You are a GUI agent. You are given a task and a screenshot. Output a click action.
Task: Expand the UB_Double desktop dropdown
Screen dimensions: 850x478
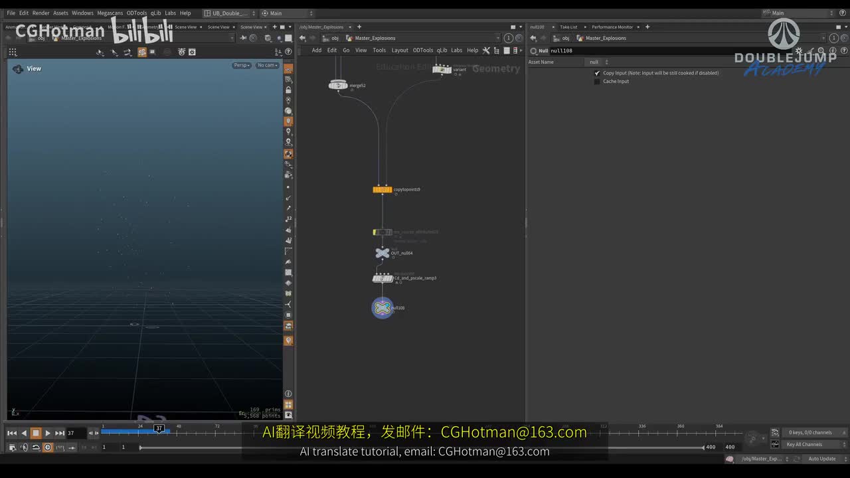click(228, 13)
